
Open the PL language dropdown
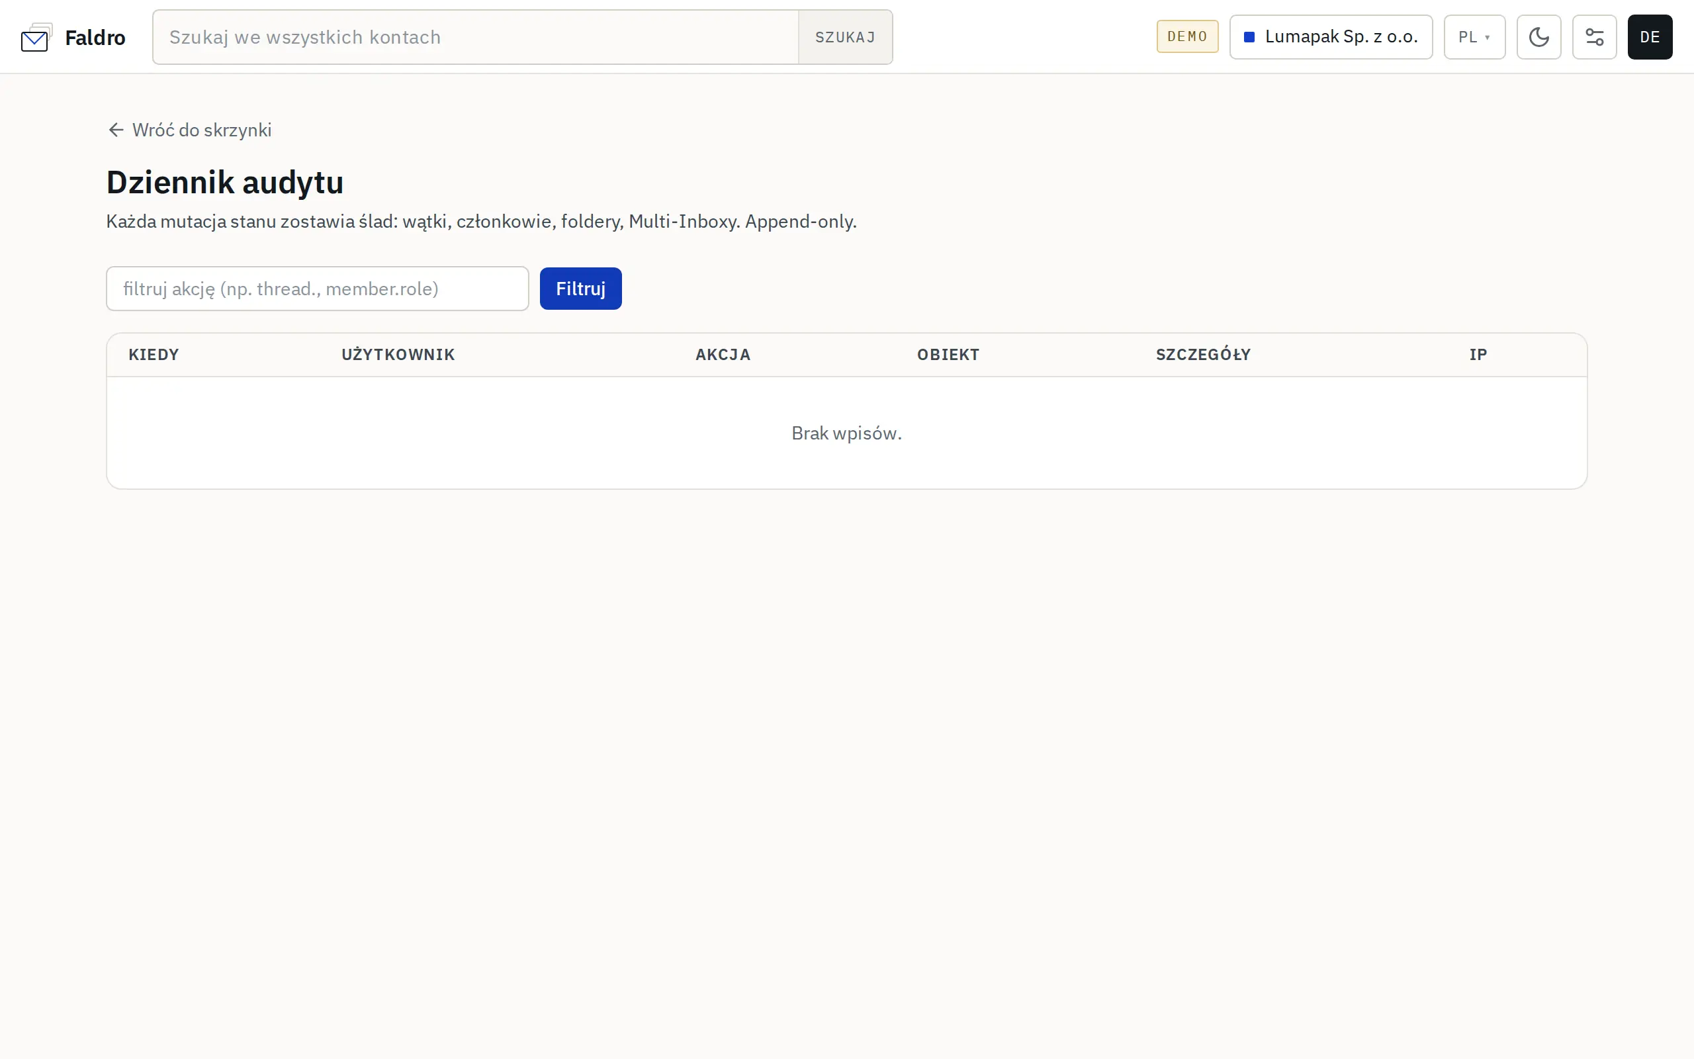1474,37
